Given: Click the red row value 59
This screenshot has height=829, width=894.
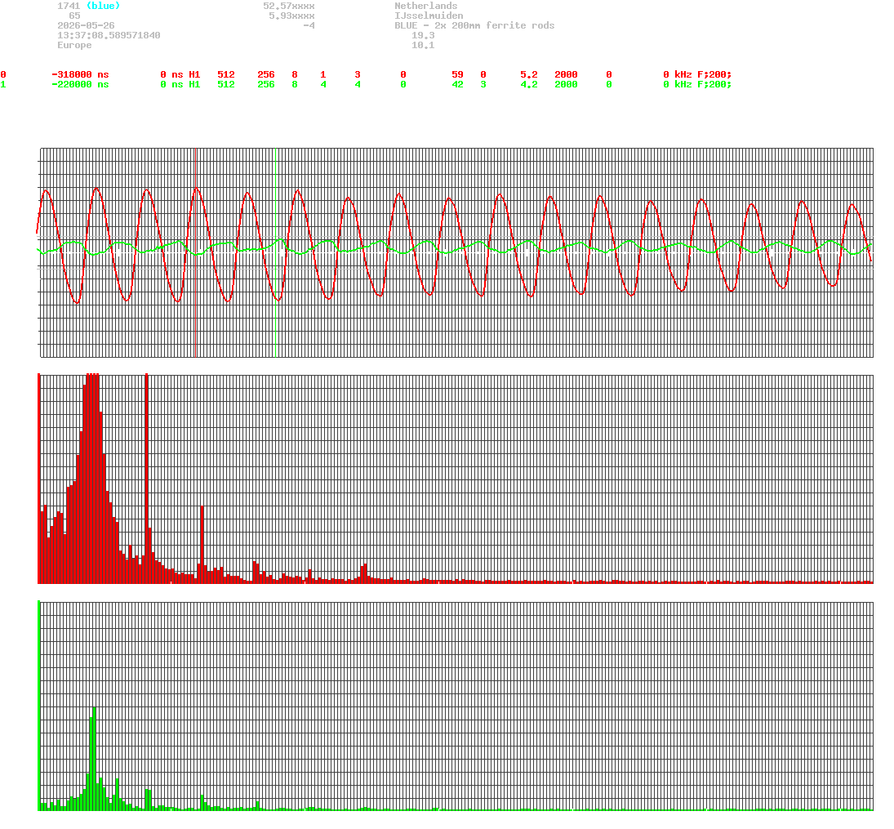Looking at the screenshot, I should pos(457,74).
